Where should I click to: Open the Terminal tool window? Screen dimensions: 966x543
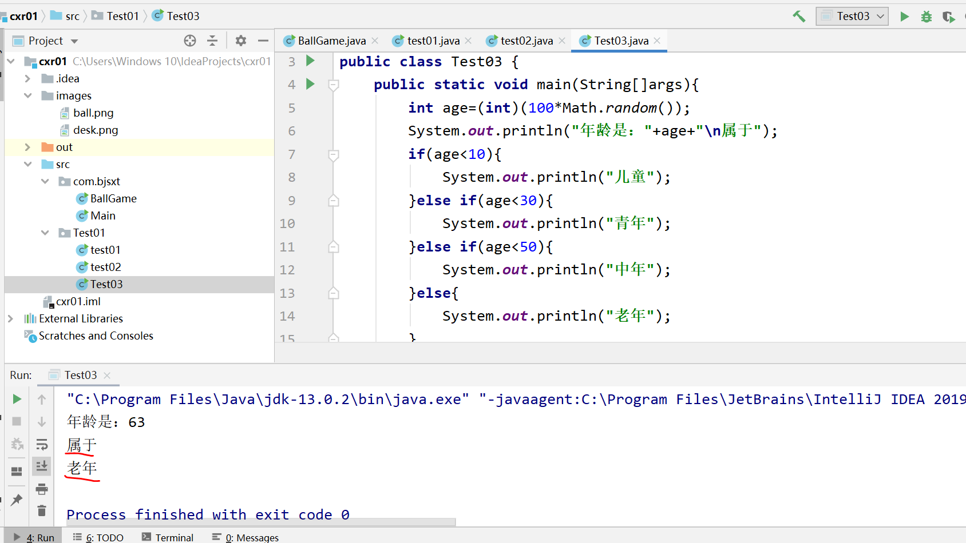tap(168, 537)
